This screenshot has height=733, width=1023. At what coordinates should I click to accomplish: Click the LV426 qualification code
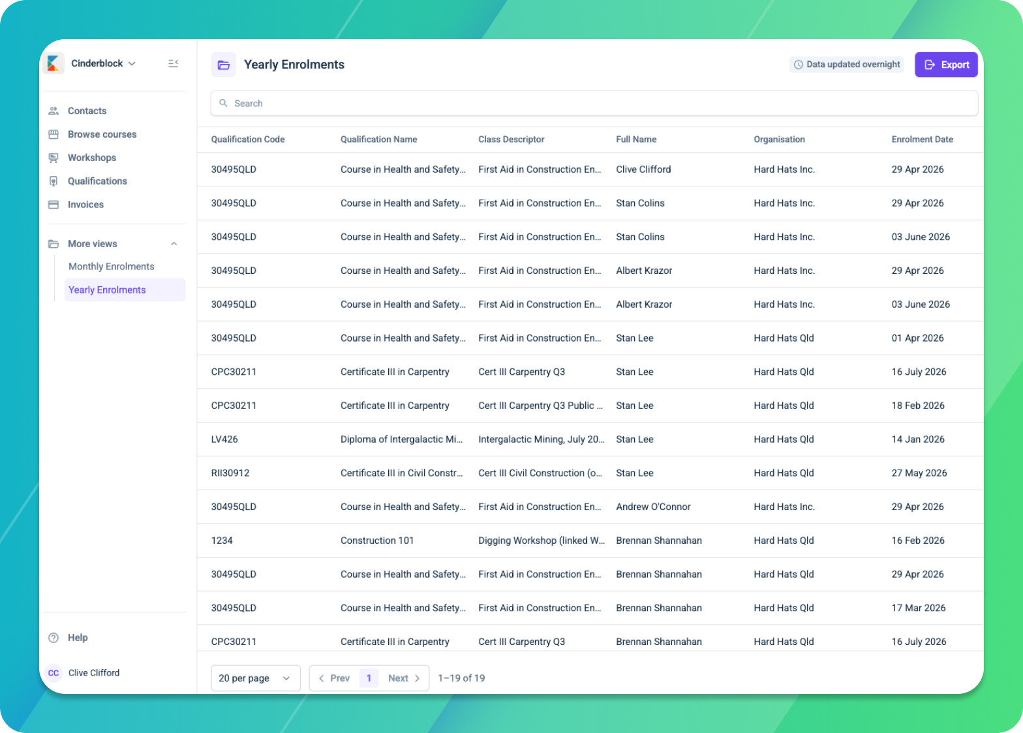(224, 440)
